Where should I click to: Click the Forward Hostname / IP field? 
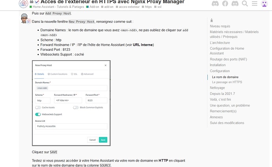pos(68,100)
